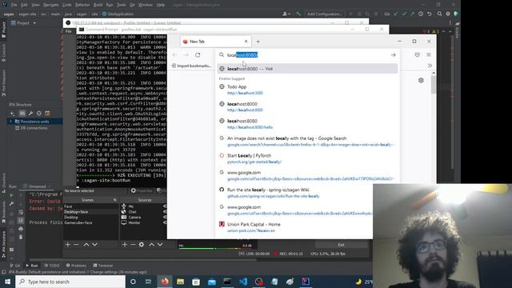Select the localhost:8000 suggestion

(307, 106)
